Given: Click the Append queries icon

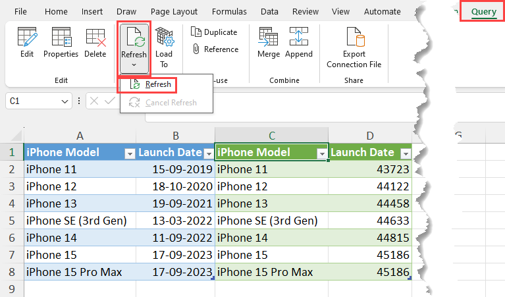Looking at the screenshot, I should (x=298, y=36).
